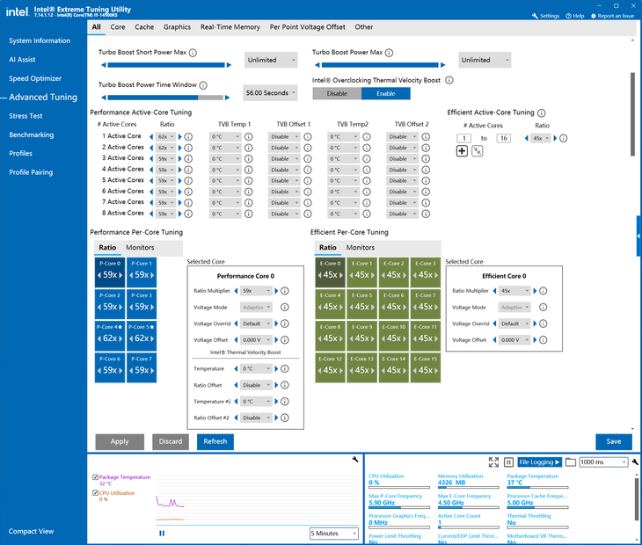Show info for Performance Core 0 Ratio Multiplier
Viewport: 642px width, 545px height.
(285, 291)
